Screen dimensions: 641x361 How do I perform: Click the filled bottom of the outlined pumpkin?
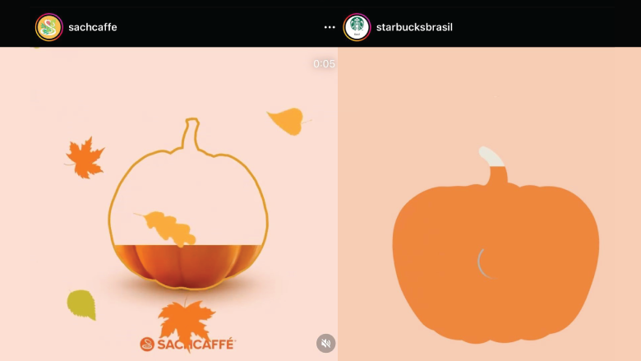[187, 266]
